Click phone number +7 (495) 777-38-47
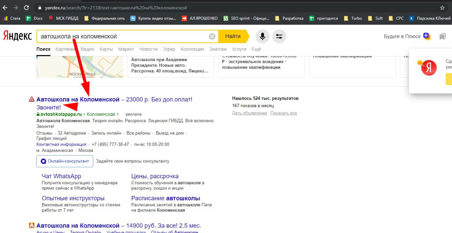Screen dimensions: 452x233 (110, 144)
